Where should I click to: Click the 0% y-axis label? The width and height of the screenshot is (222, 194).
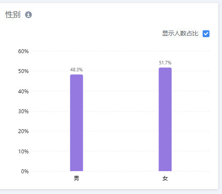point(25,172)
